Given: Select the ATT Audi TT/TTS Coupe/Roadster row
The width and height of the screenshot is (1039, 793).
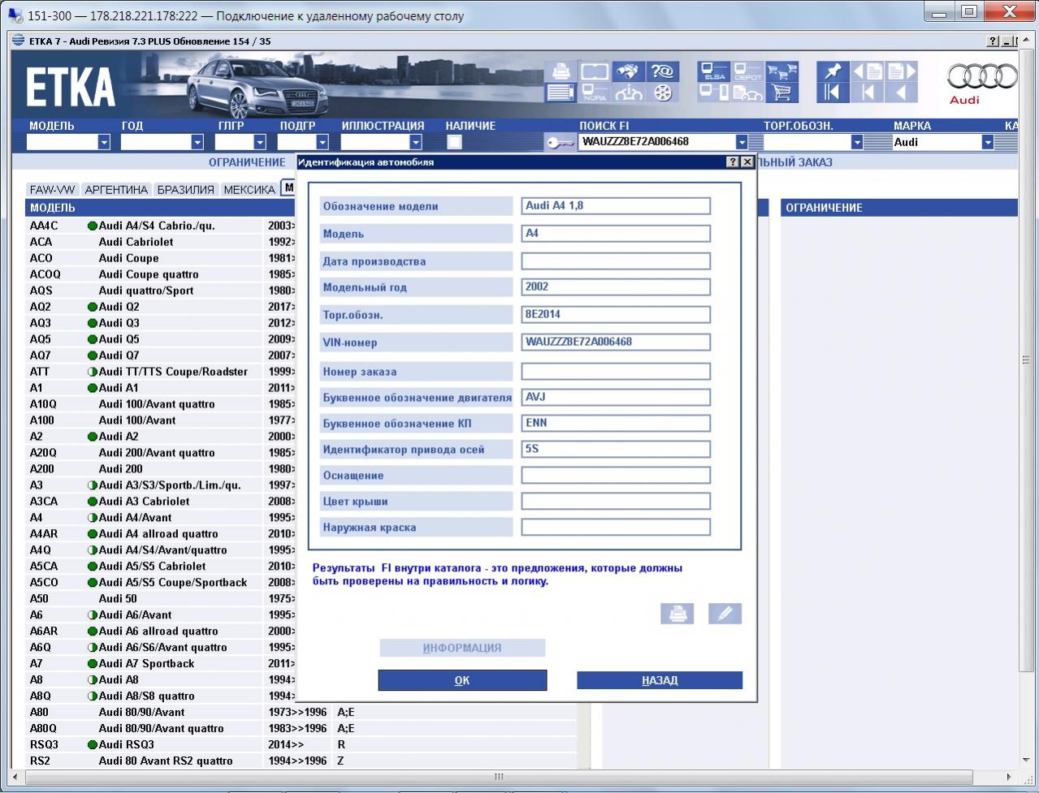Looking at the screenshot, I should coord(161,372).
